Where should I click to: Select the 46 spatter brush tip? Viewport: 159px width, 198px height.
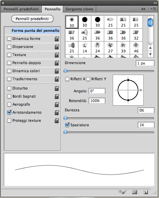point(136,48)
